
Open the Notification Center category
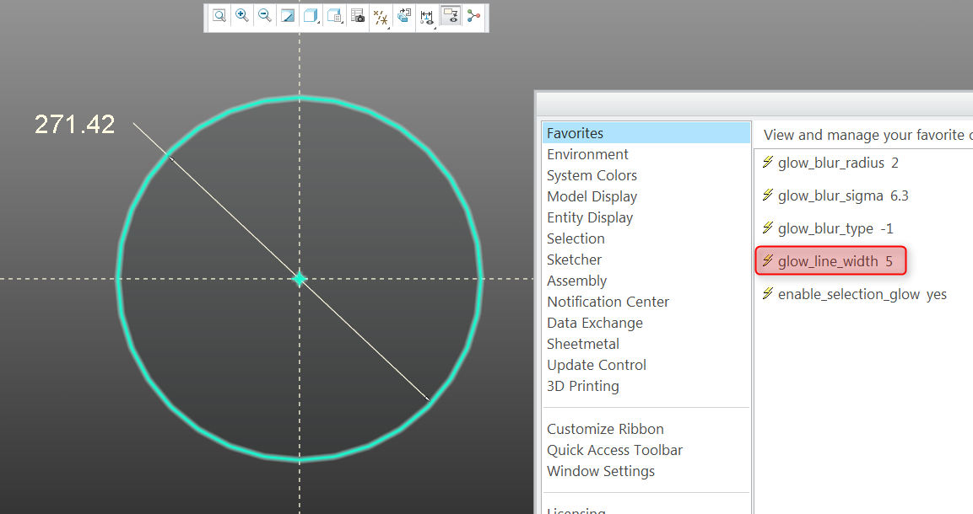click(608, 302)
